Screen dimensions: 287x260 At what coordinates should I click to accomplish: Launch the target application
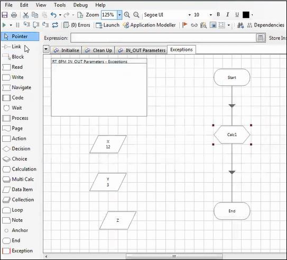click(x=107, y=25)
